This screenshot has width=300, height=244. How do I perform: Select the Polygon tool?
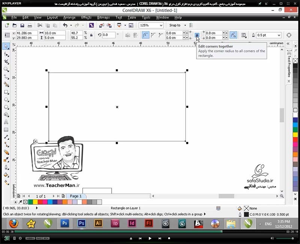6,107
